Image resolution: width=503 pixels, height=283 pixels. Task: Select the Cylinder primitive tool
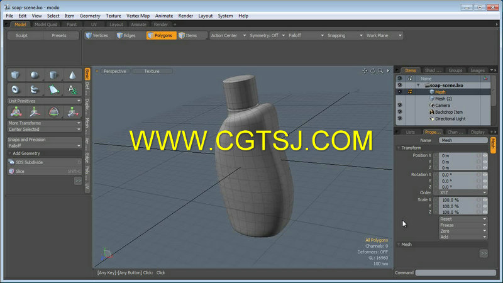point(53,75)
